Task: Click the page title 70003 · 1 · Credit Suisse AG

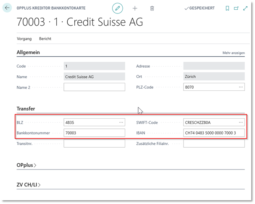Action: 80,22
